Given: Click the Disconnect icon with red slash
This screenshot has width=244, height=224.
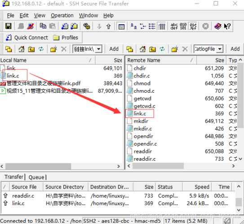Looking at the screenshot, I should 31,26.
